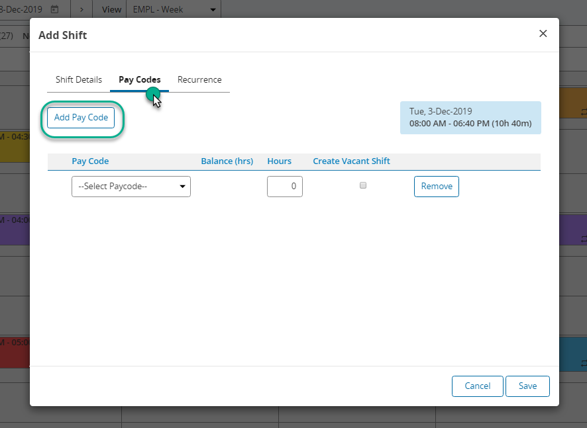This screenshot has height=428, width=587.
Task: Open the Select Paycode dropdown
Action: click(x=131, y=186)
